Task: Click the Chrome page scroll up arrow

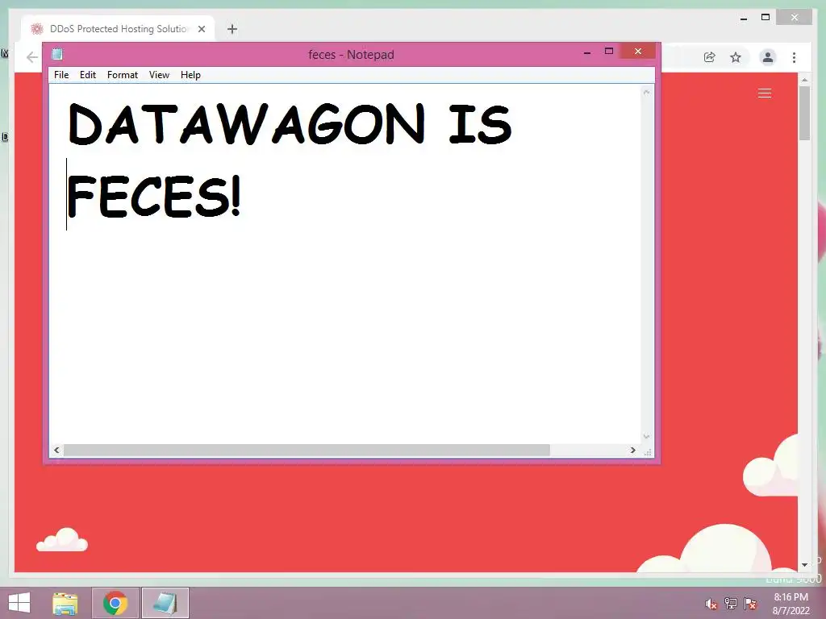Action: (804, 80)
